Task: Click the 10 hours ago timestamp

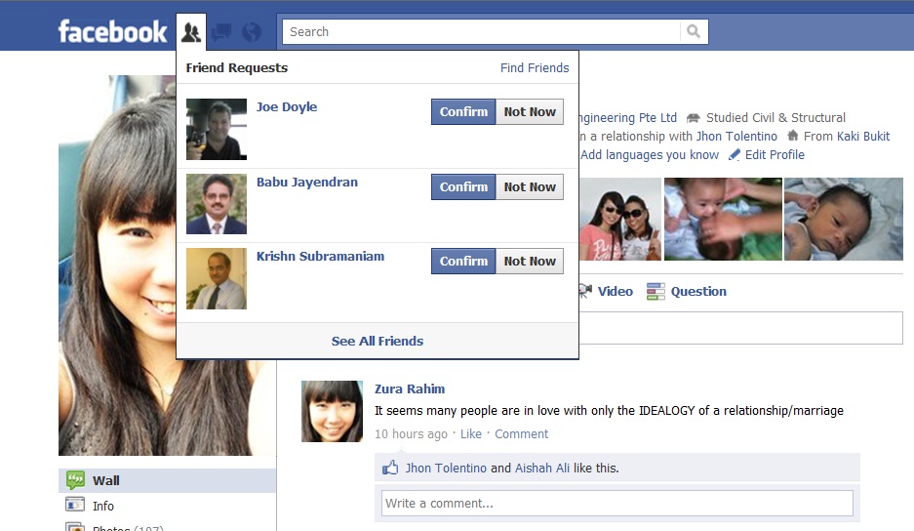Action: [411, 433]
